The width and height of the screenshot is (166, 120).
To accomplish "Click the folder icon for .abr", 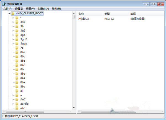I will (x=17, y=108).
